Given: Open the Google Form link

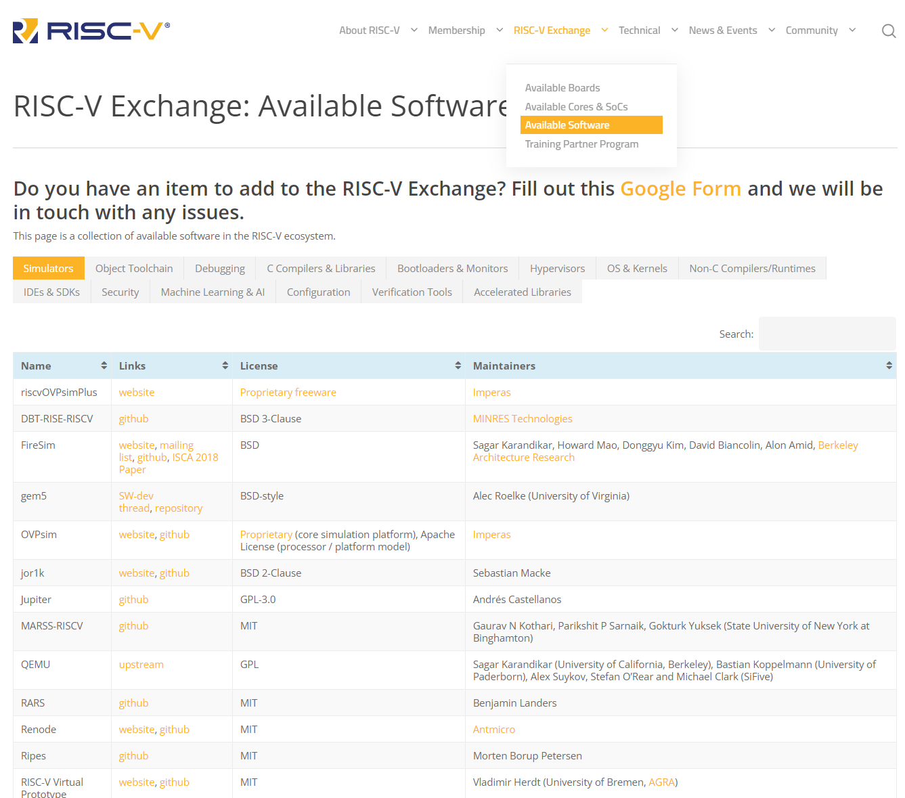Looking at the screenshot, I should 680,189.
